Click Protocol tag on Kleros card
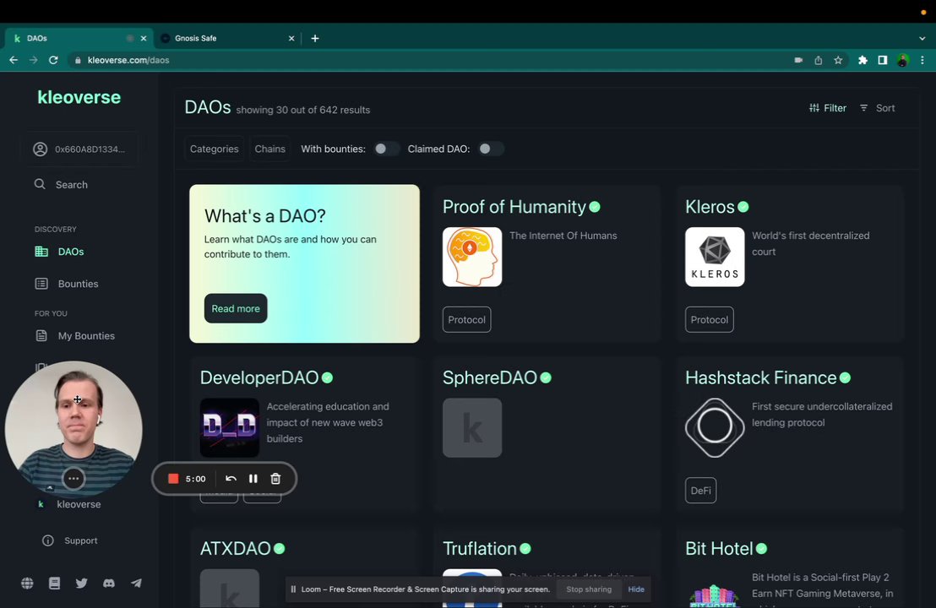 709,320
